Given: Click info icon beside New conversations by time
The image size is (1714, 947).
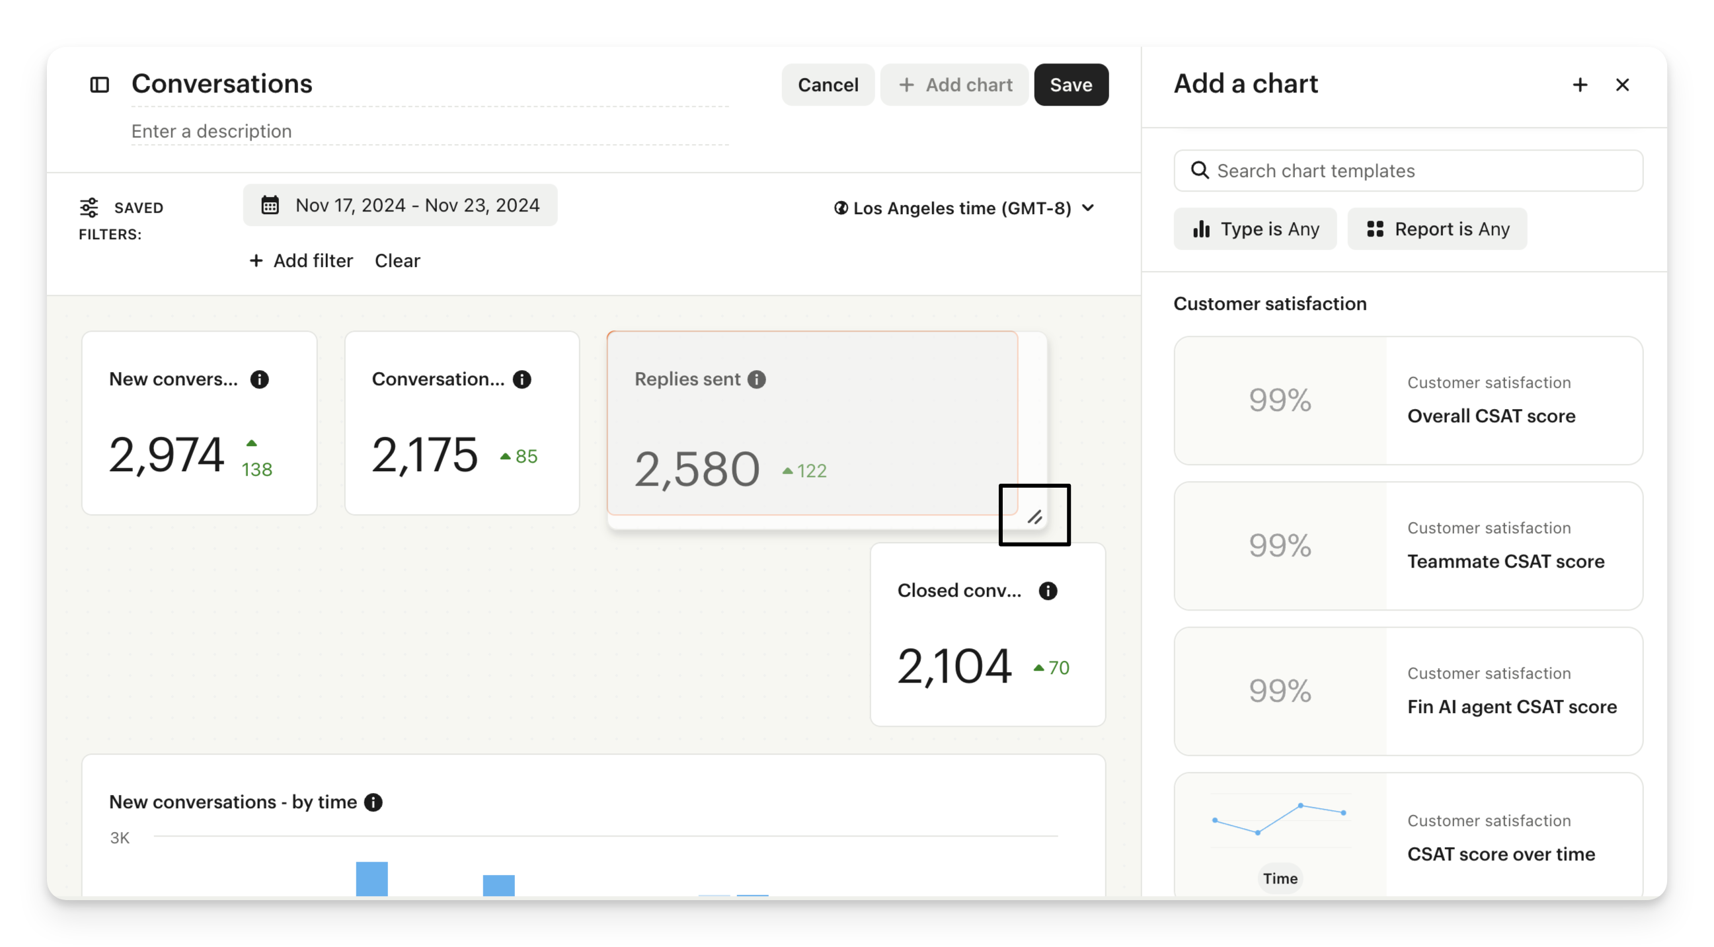Looking at the screenshot, I should point(373,802).
